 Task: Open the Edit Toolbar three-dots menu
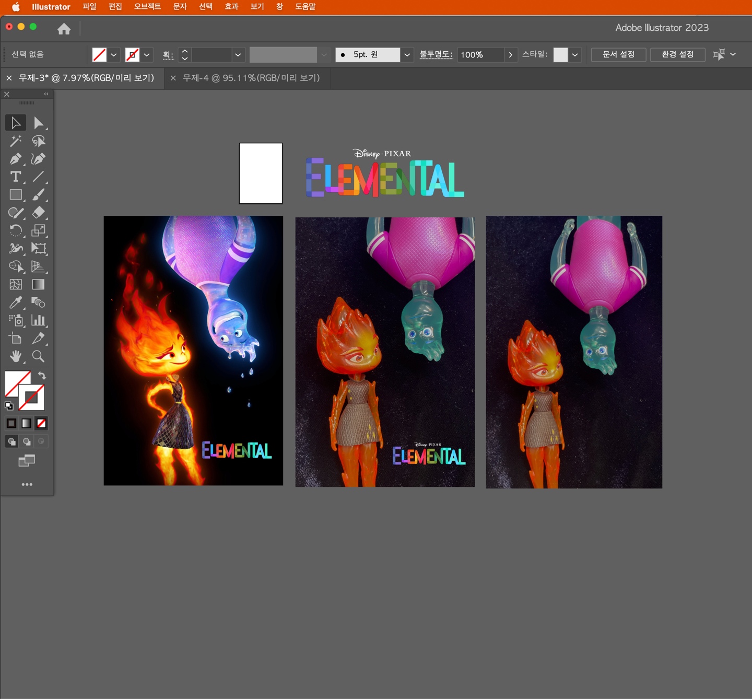[x=27, y=485]
